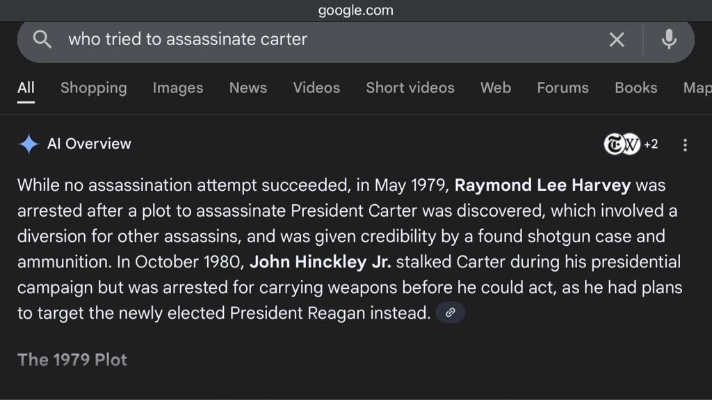Click the AI Overview sparkle icon
Viewport: 712px width, 400px height.
(x=29, y=144)
